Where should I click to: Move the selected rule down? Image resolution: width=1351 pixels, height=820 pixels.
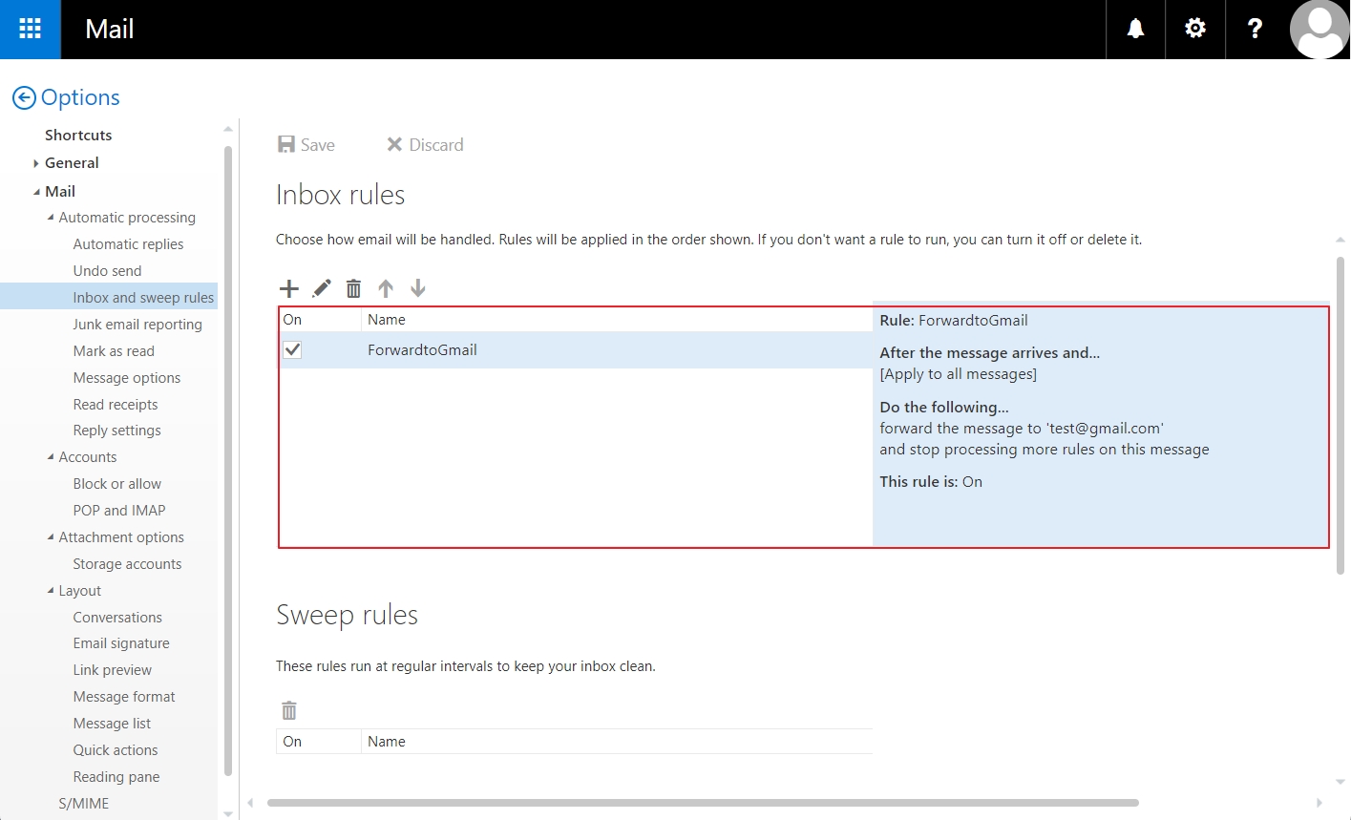coord(418,287)
